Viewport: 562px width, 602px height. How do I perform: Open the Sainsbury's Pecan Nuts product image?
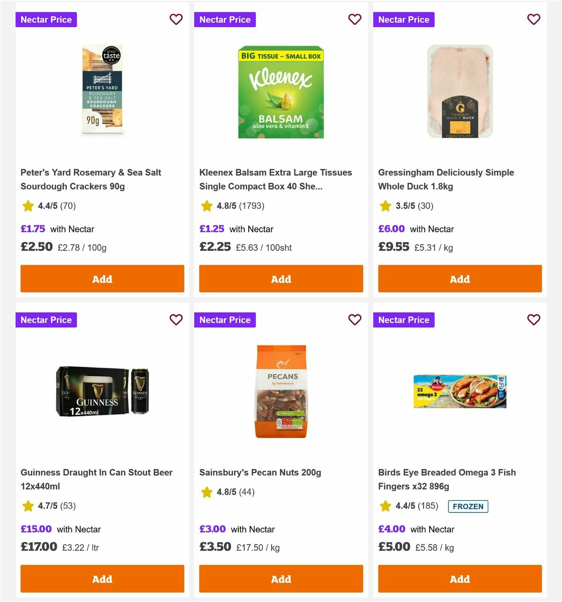tap(281, 391)
